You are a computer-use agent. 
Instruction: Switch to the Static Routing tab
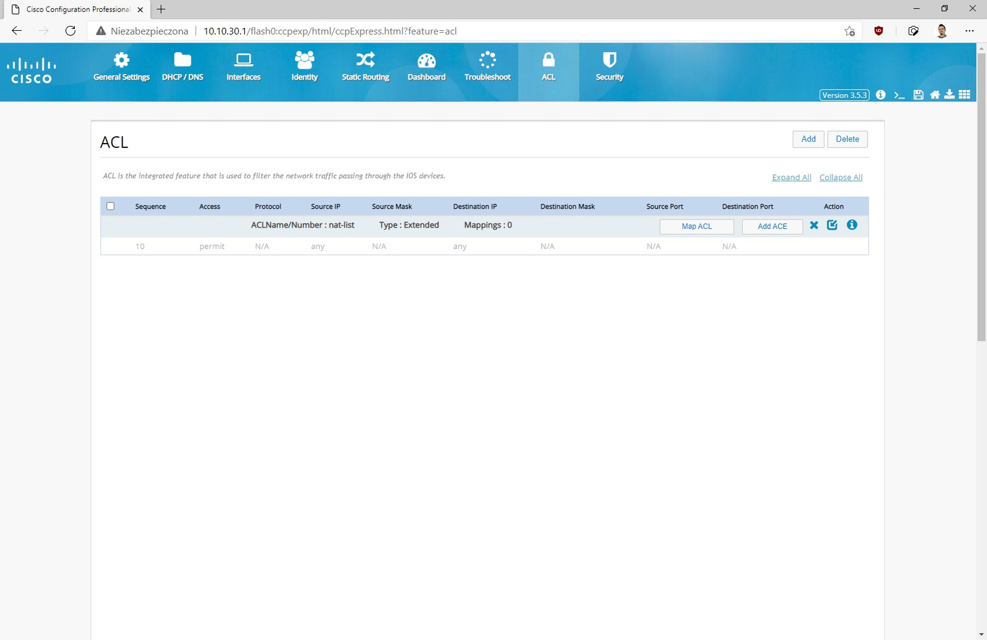click(x=365, y=67)
